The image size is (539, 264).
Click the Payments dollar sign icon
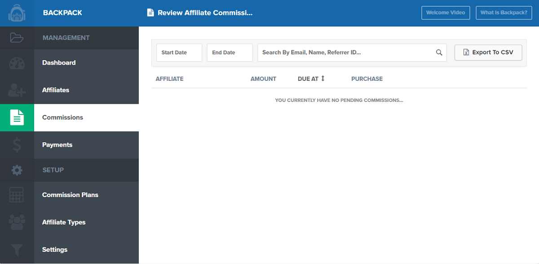17,145
